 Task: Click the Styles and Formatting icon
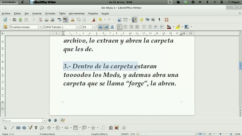click(x=5, y=27)
